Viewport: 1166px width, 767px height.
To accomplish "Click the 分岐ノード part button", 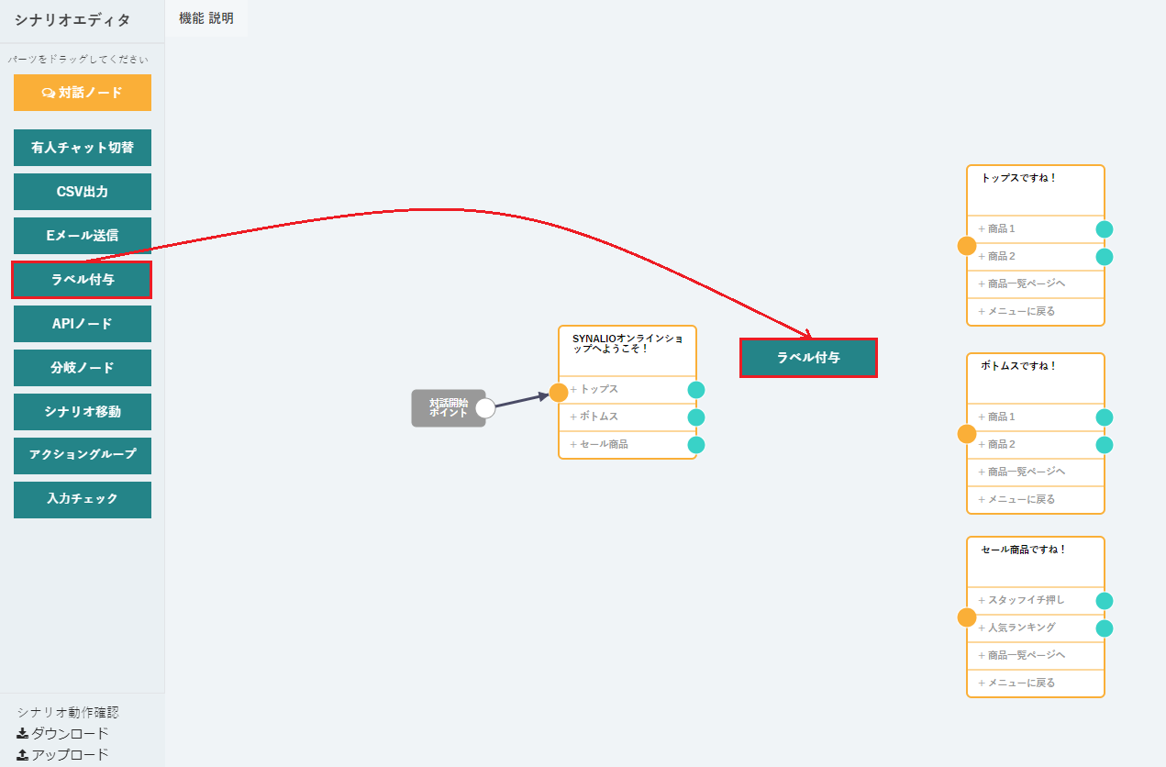I will [x=83, y=368].
